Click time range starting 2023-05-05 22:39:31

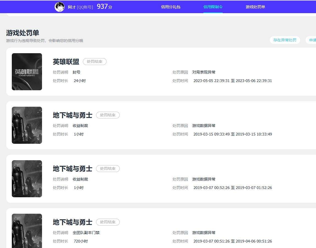coord(233,81)
